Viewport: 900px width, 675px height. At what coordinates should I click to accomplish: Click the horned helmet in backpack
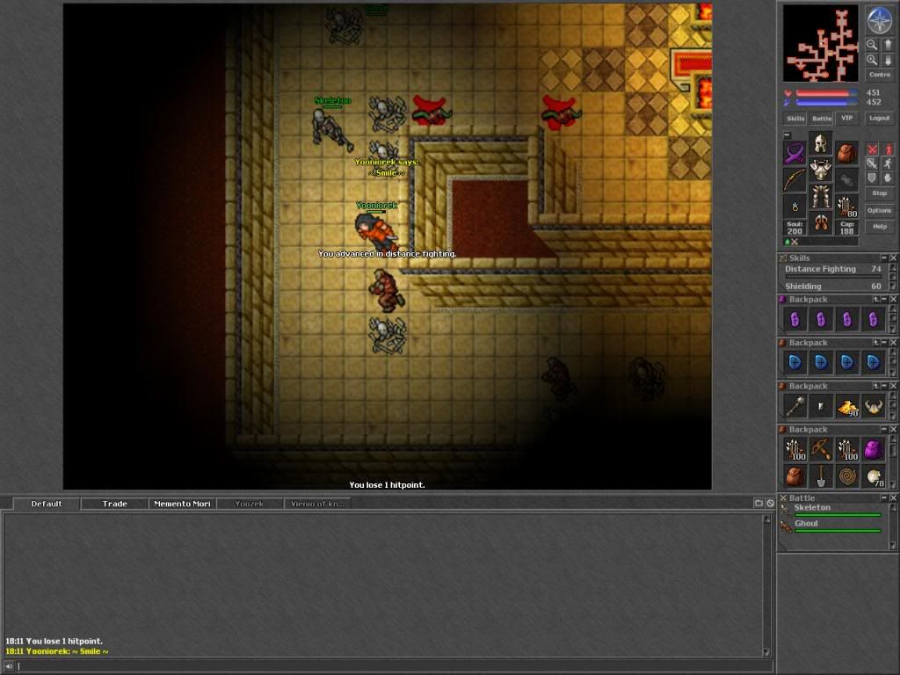tap(874, 406)
